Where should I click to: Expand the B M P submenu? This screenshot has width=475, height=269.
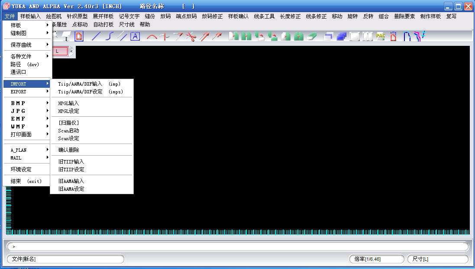click(27, 103)
